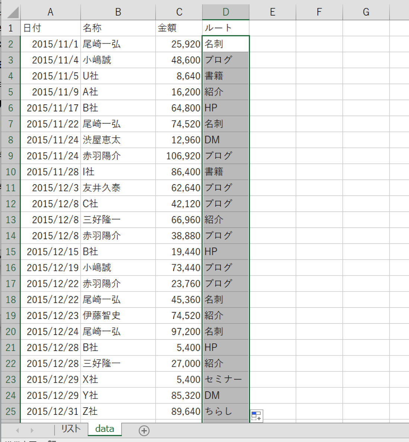The width and height of the screenshot is (409, 442).
Task: Select row 25 header
Action: tap(11, 411)
